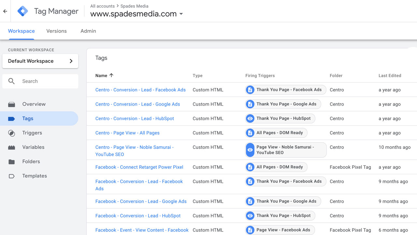The width and height of the screenshot is (417, 235).
Task: Open tag Centro - Conversion - Lead - Google Ads
Action: tap(138, 104)
